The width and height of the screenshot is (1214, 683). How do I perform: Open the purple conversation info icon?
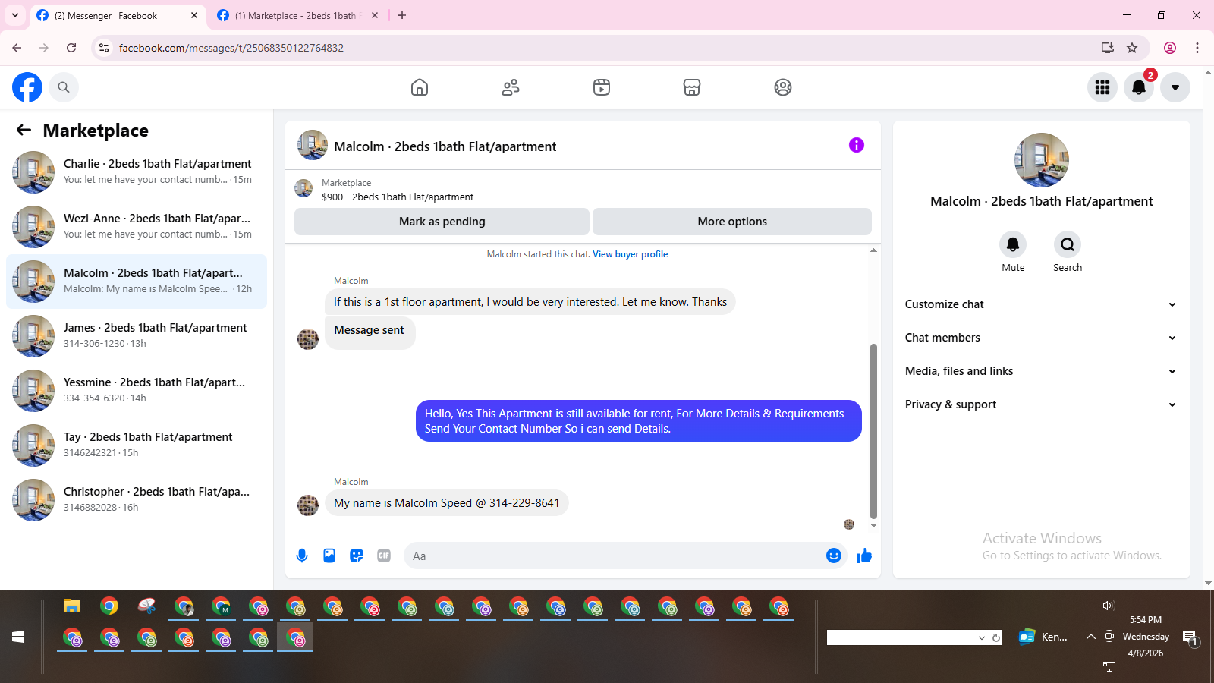[x=857, y=145]
